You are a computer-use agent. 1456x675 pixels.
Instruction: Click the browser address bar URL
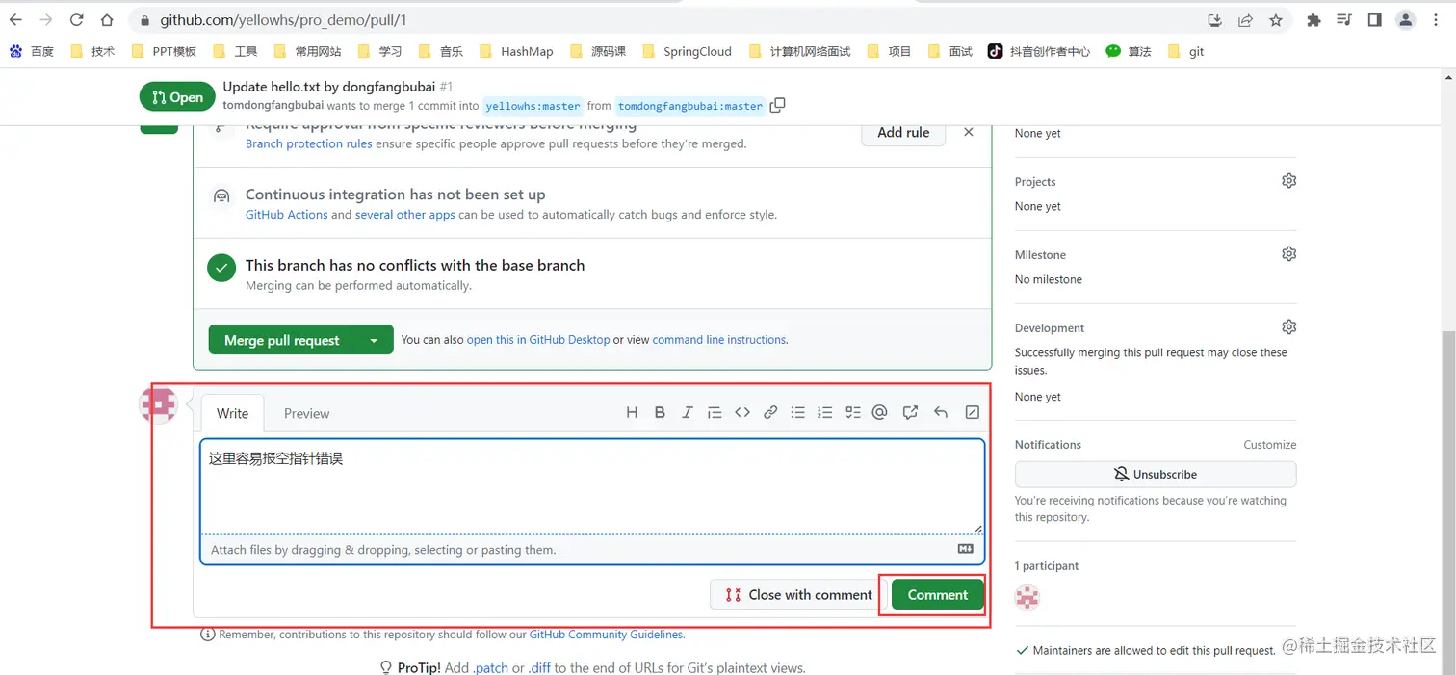tap(284, 19)
